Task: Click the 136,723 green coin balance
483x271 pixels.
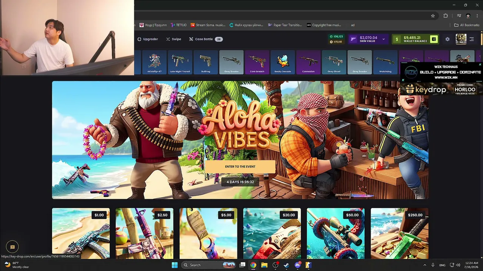Action: pyautogui.click(x=336, y=37)
